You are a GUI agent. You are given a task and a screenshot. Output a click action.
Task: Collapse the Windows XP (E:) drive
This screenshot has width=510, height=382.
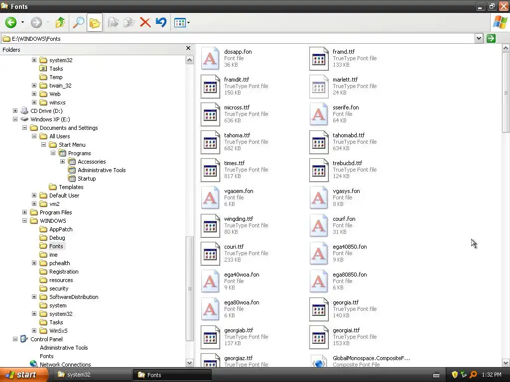click(15, 119)
